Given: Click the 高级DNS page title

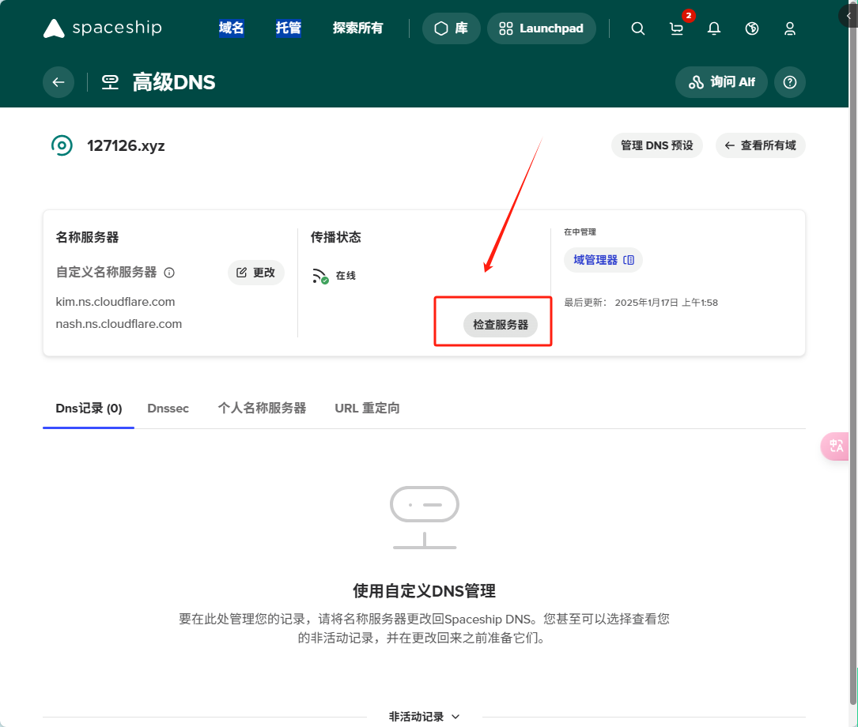Looking at the screenshot, I should click(x=174, y=82).
